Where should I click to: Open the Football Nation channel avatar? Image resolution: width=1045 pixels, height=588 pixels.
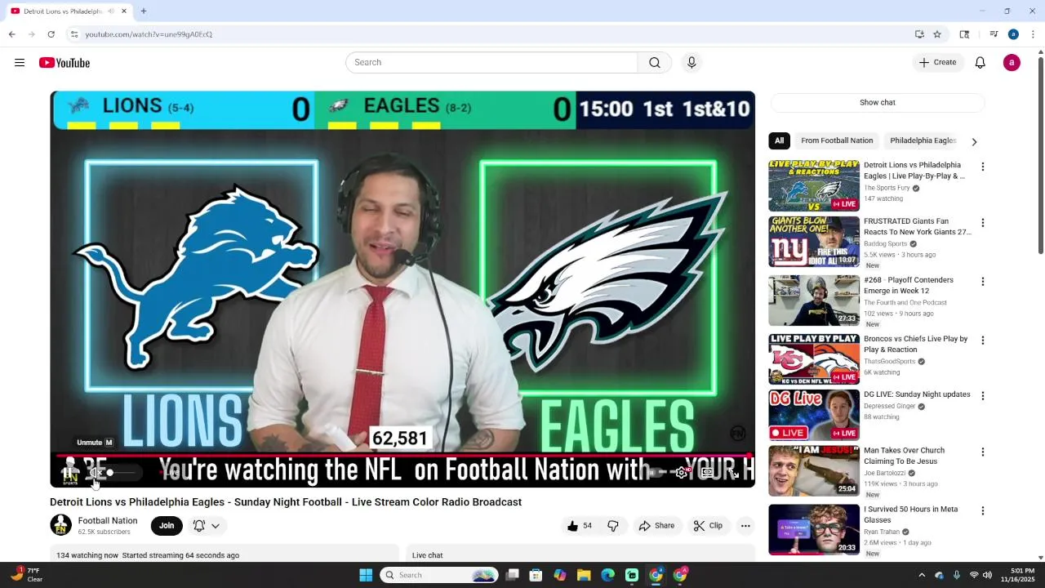[x=61, y=525]
